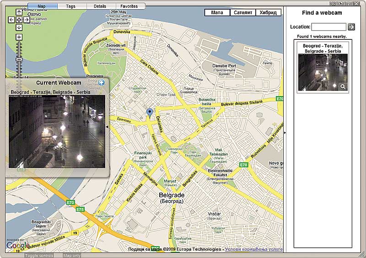
Task: Click the E76 highway shield
Action: pos(80,210)
